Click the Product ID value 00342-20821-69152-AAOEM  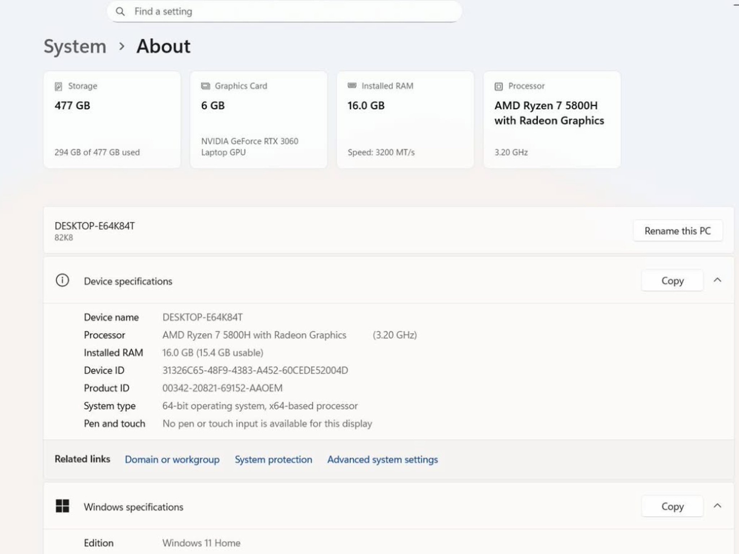point(222,388)
